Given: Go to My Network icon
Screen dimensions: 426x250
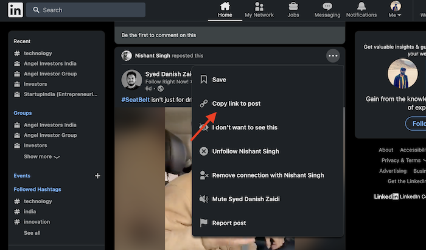Looking at the screenshot, I should point(259,6).
